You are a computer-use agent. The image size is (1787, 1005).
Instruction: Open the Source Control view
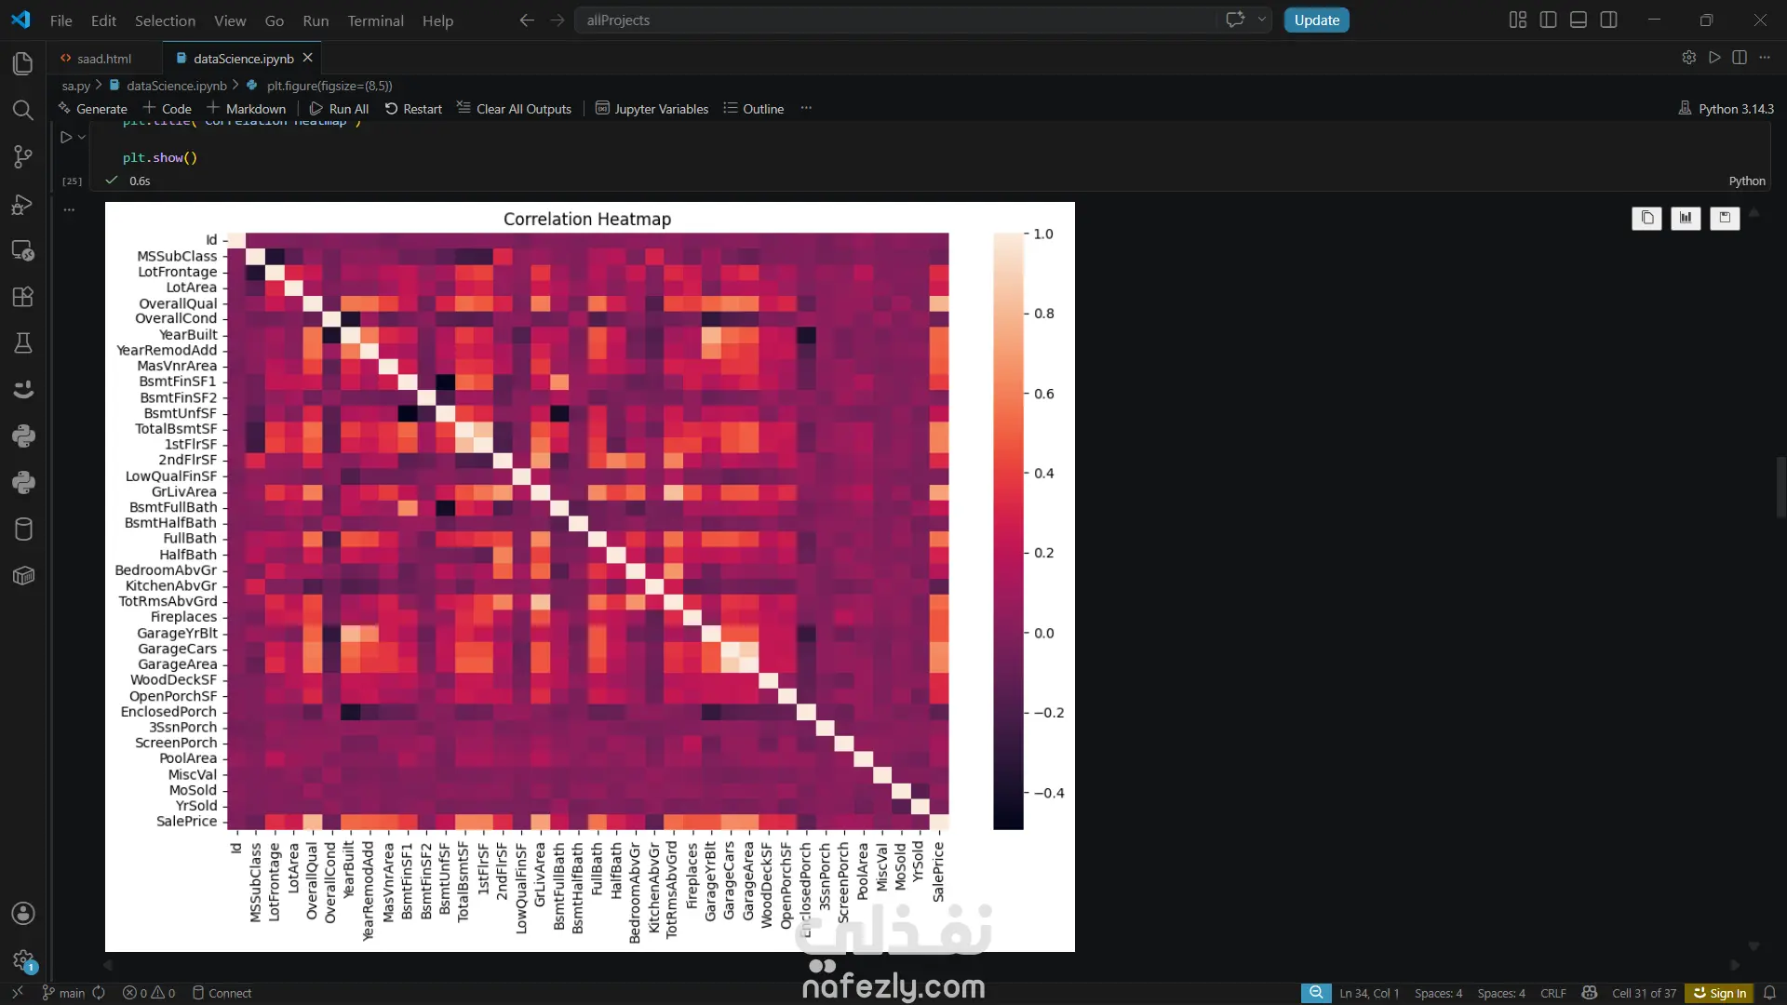(23, 156)
